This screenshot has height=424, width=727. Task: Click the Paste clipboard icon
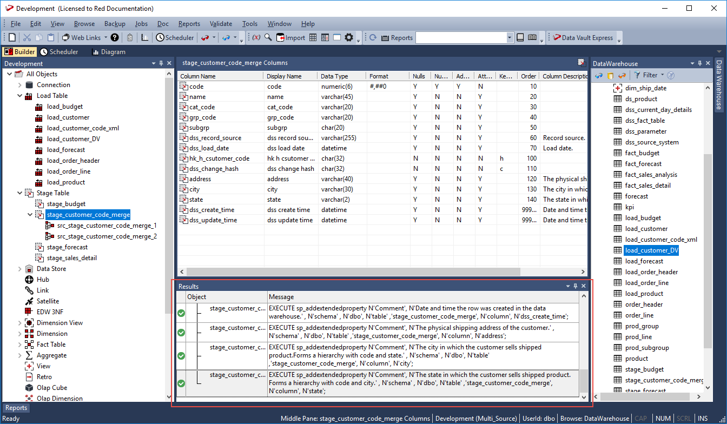click(x=51, y=38)
